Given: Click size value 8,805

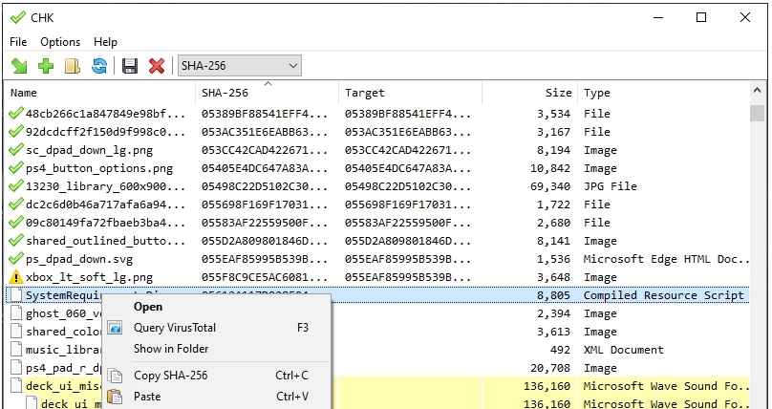Looking at the screenshot, I should click(x=554, y=295).
